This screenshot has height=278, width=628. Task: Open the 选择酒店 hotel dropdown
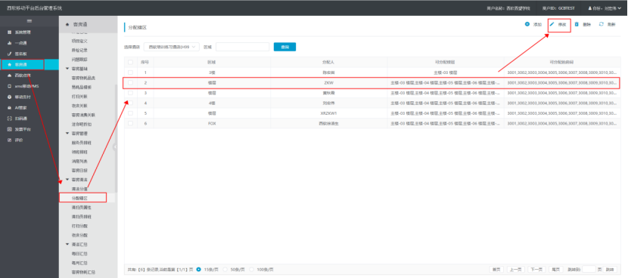pos(172,47)
